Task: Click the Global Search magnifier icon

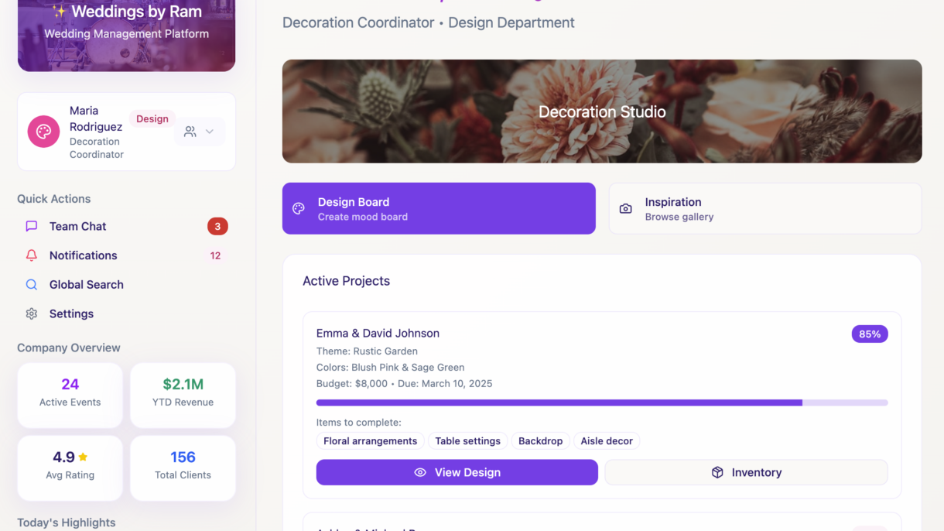Action: tap(32, 285)
